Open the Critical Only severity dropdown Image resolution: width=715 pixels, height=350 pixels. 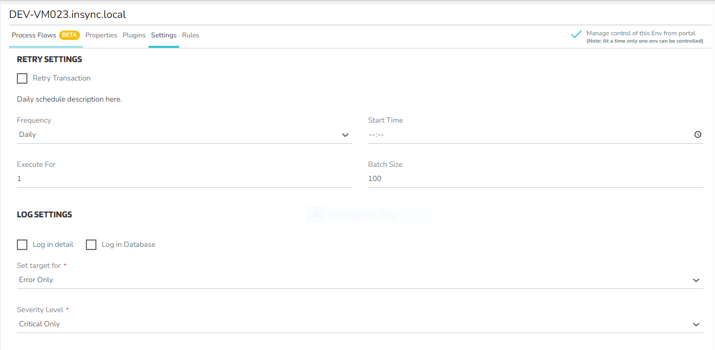[x=353, y=324]
